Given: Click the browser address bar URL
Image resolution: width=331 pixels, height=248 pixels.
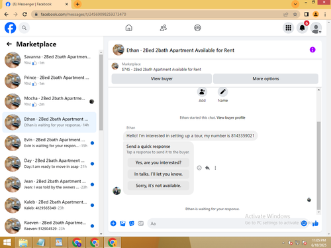Looking at the screenshot, I should coord(83,15).
